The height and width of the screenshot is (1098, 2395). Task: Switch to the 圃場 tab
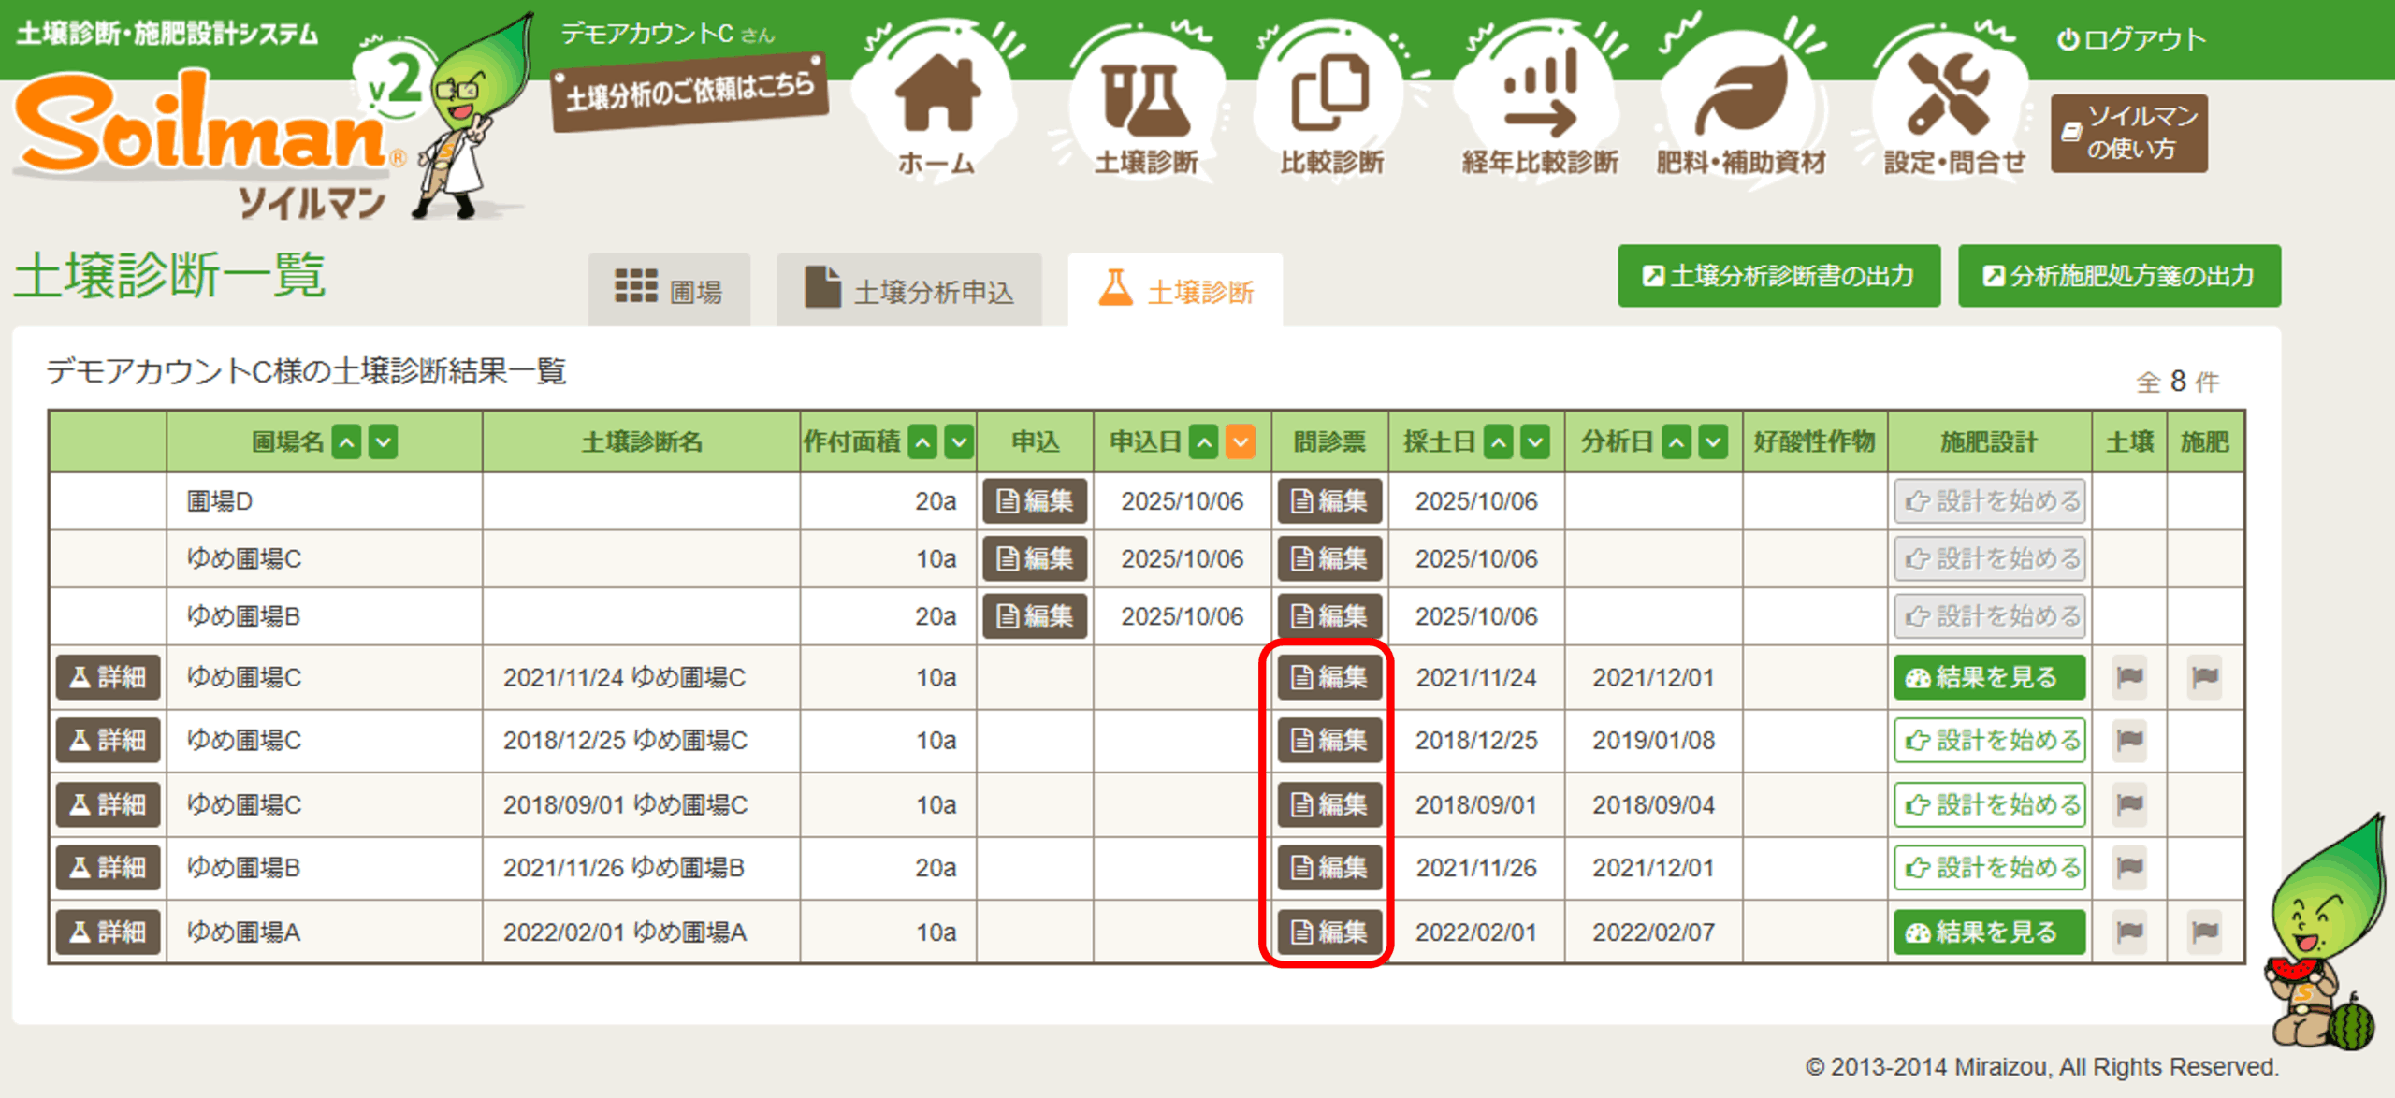click(669, 291)
